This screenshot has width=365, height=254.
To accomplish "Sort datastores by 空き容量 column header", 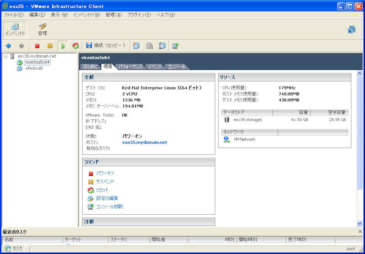I will 329,112.
